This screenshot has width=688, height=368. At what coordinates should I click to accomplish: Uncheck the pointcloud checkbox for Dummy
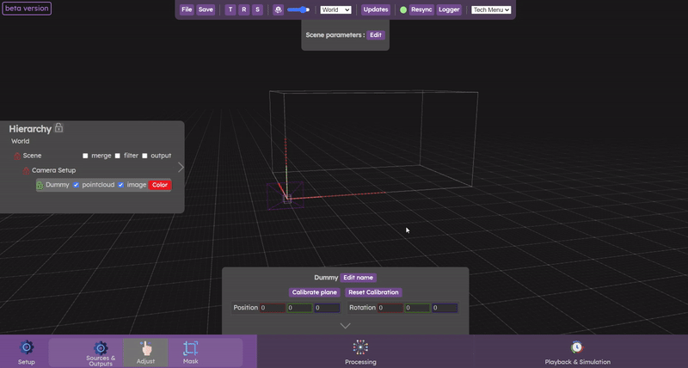pyautogui.click(x=76, y=185)
